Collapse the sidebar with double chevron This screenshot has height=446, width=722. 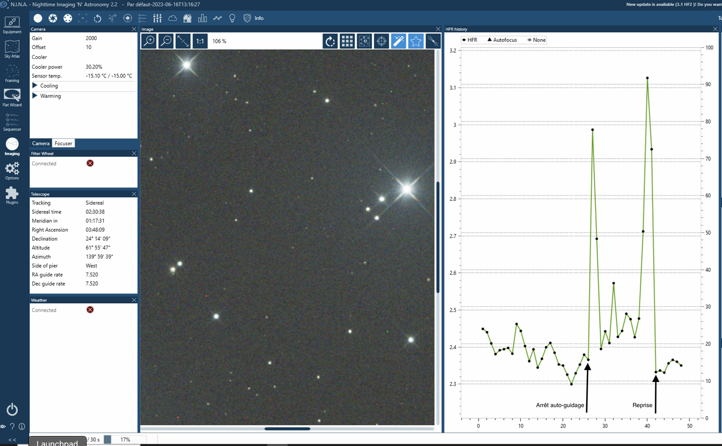pos(12,440)
